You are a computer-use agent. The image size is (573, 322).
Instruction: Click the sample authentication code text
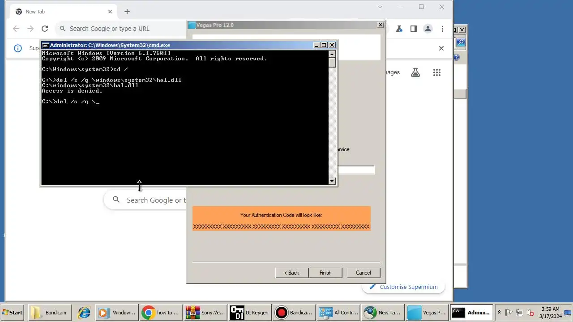[x=281, y=227]
